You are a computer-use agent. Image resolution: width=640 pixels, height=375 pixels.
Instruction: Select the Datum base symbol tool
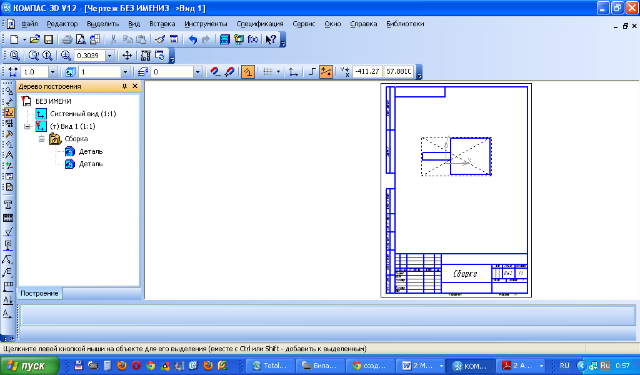(x=8, y=245)
